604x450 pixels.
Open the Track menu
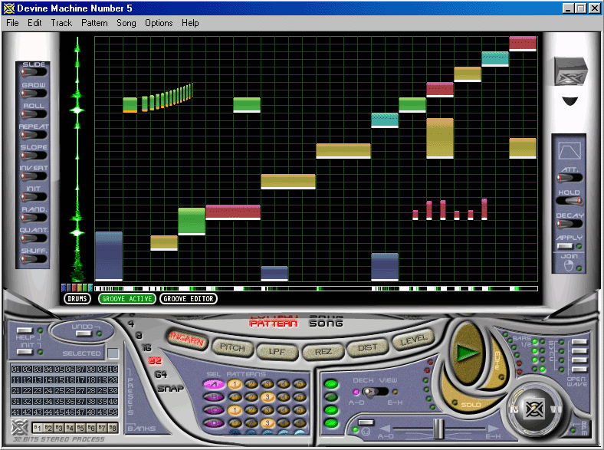tap(61, 23)
